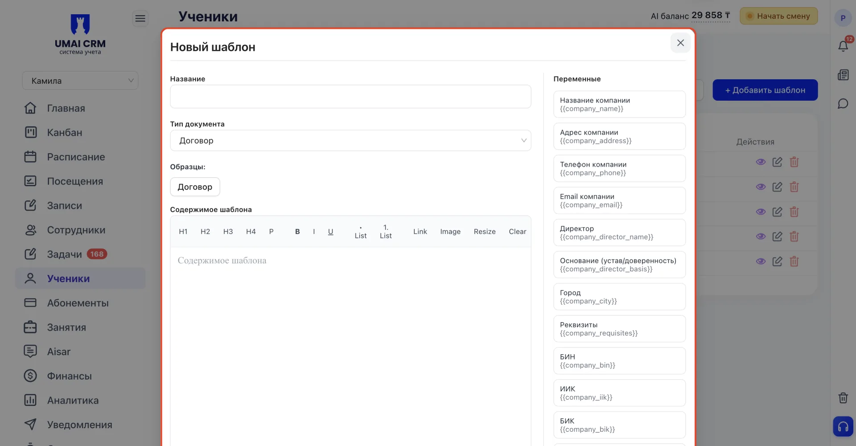The height and width of the screenshot is (446, 856).
Task: Edit the fifth template row
Action: coord(777,262)
